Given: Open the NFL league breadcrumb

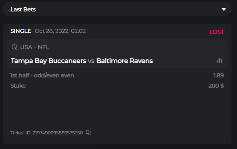Looking at the screenshot, I should [44, 47].
